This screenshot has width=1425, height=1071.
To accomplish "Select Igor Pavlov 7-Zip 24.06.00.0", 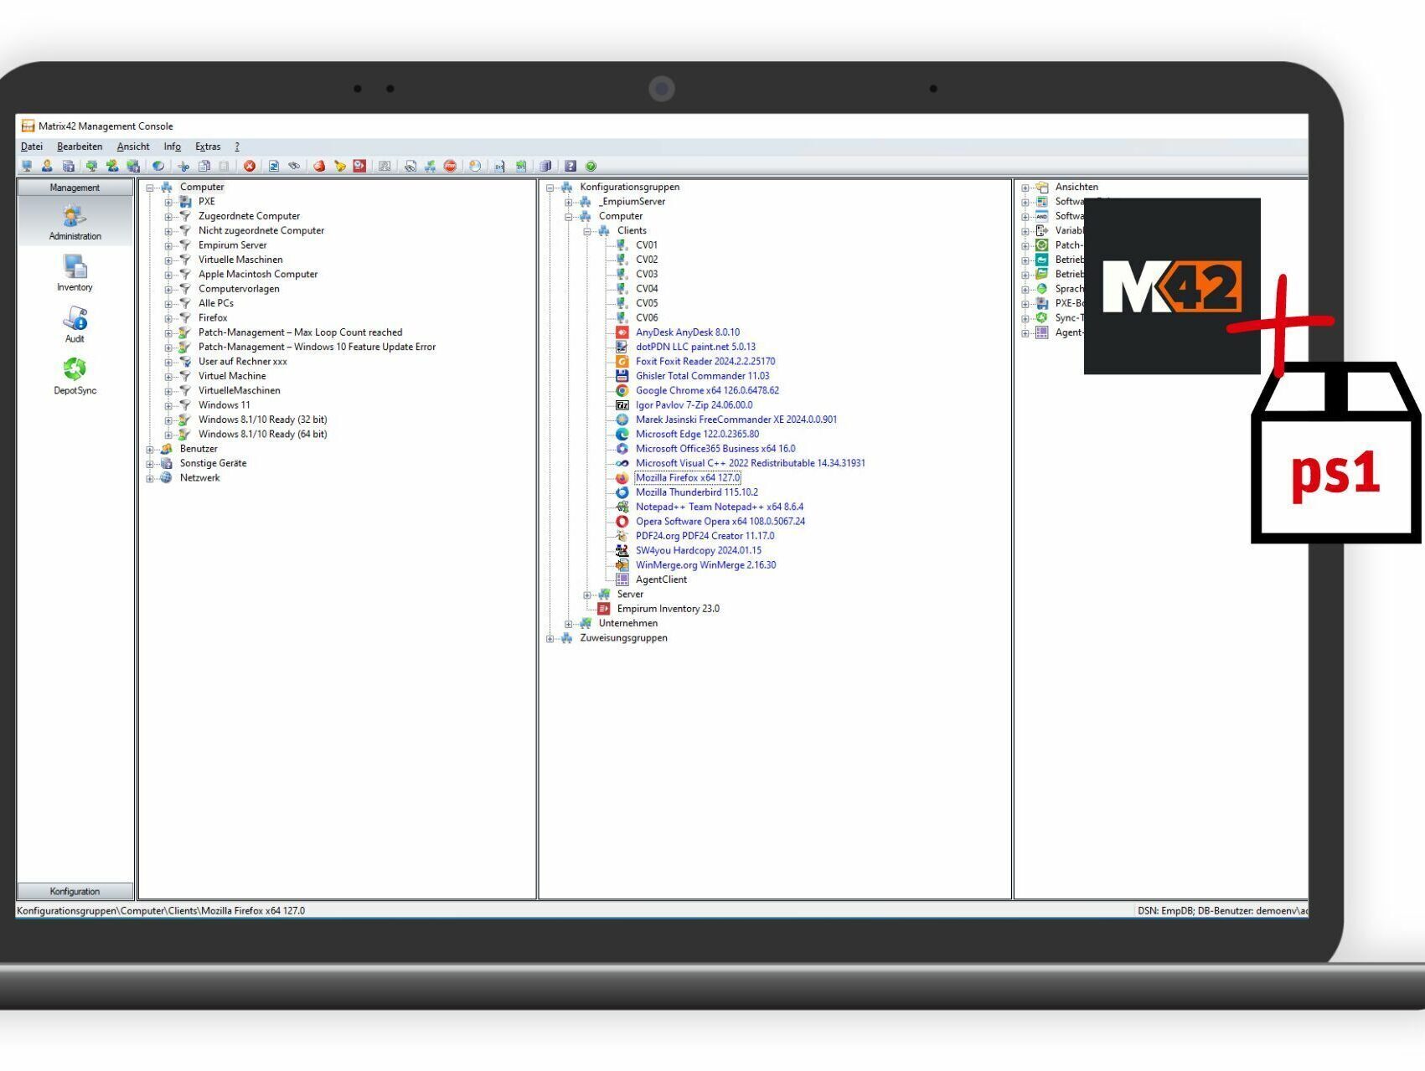I will tap(694, 405).
